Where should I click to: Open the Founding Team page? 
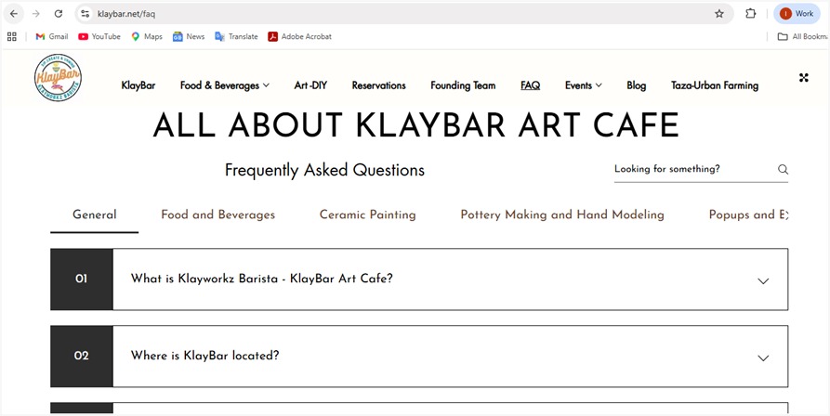coord(463,85)
